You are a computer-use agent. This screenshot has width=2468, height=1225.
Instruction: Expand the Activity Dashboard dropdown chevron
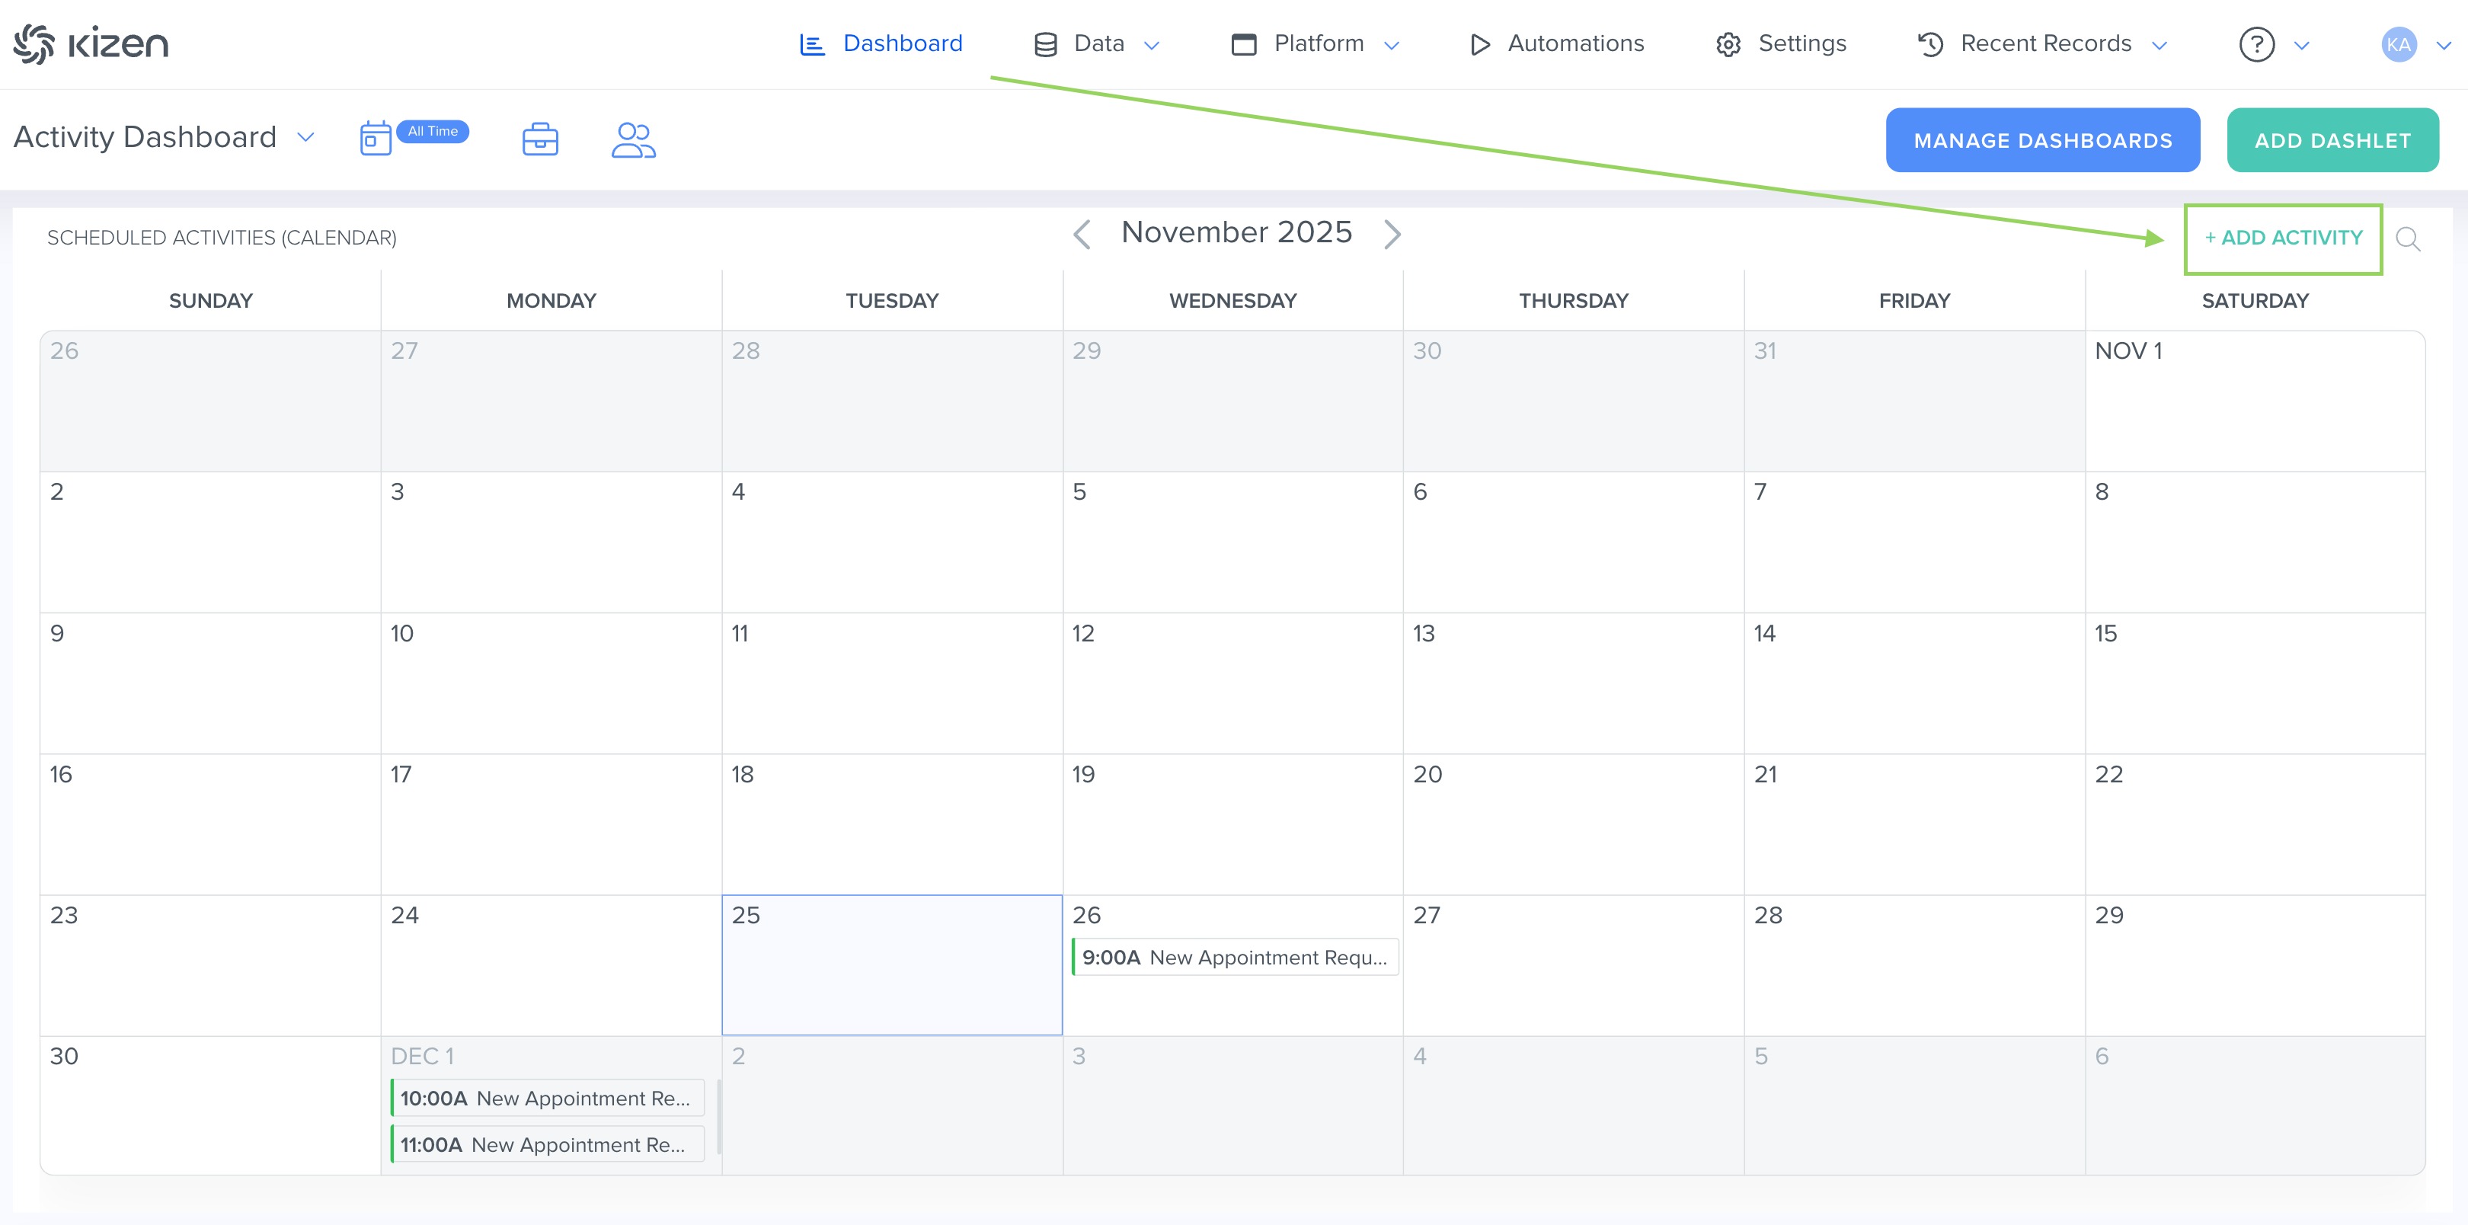point(305,137)
